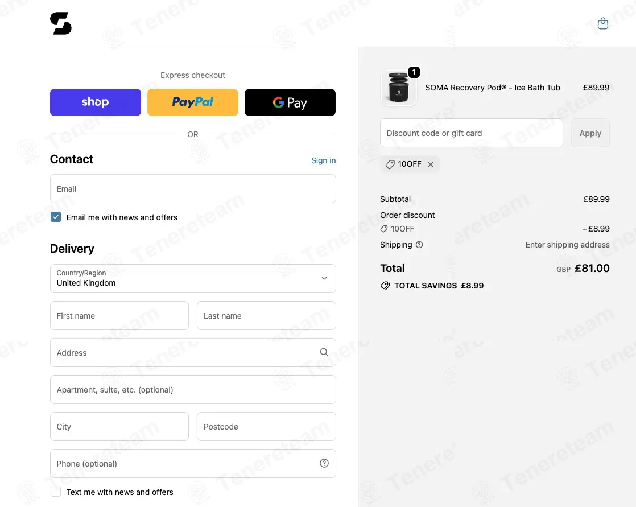
Task: Expand the Country/Region dropdown
Action: click(193, 278)
